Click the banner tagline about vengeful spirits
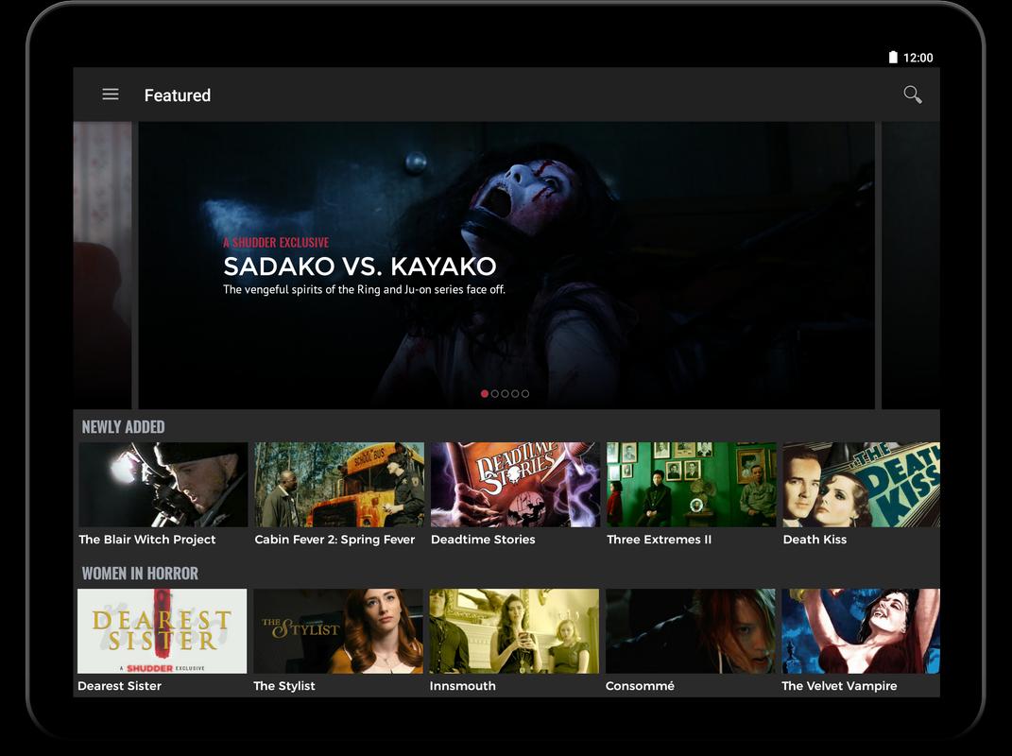The height and width of the screenshot is (756, 1012). [365, 289]
